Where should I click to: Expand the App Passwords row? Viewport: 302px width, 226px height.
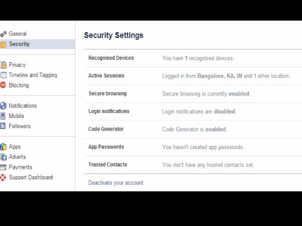(x=106, y=147)
